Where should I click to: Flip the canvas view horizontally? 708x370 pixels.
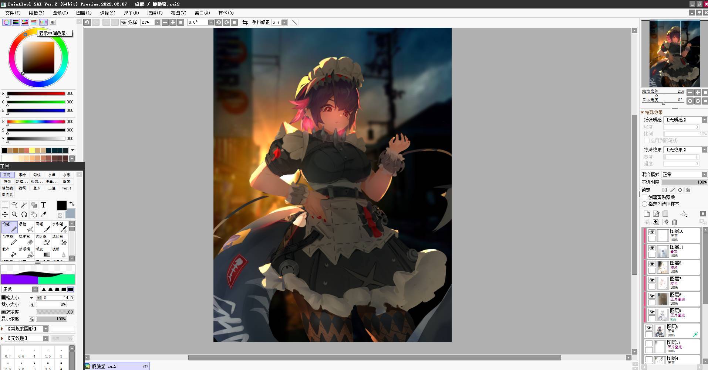(x=245, y=22)
